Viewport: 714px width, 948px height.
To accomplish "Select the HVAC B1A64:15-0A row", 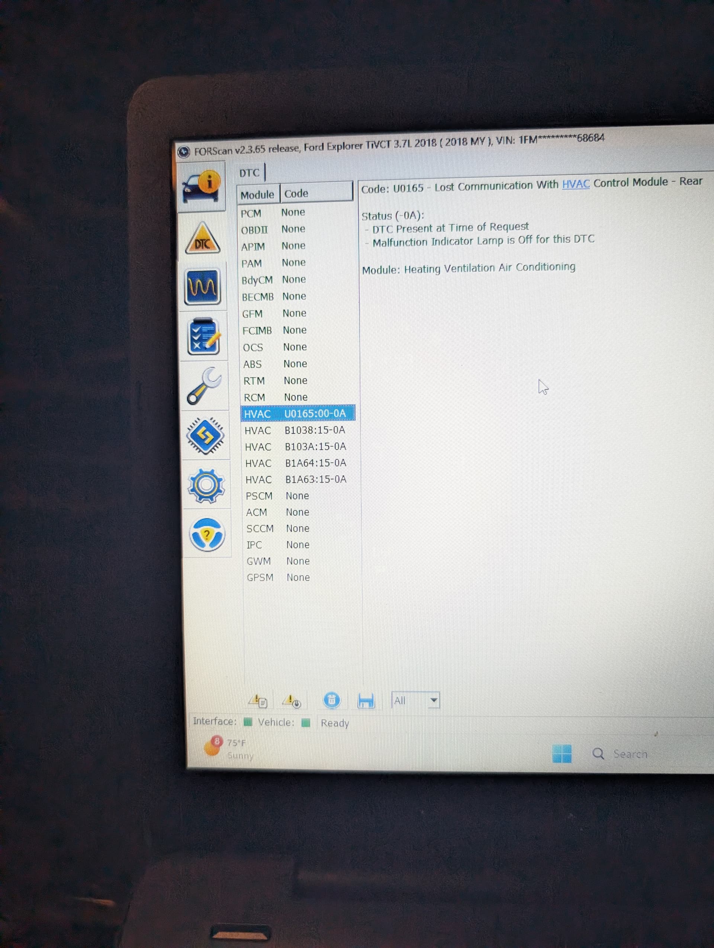I will 299,463.
